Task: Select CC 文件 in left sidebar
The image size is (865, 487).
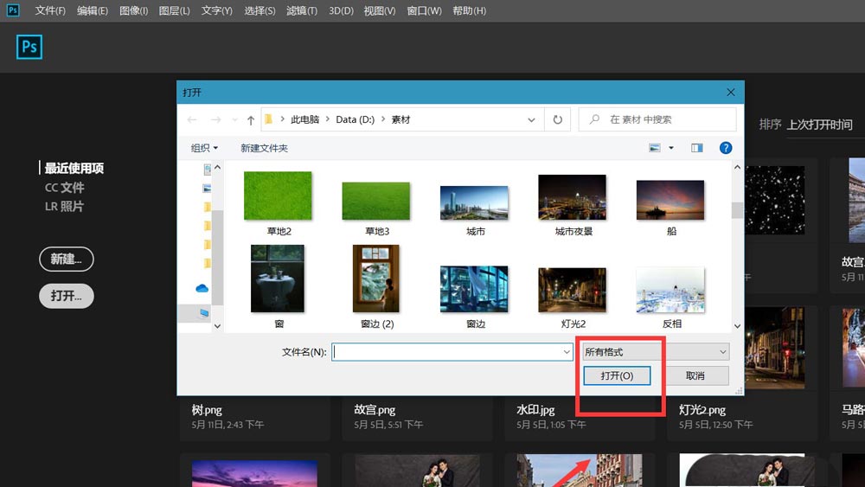Action: click(65, 188)
